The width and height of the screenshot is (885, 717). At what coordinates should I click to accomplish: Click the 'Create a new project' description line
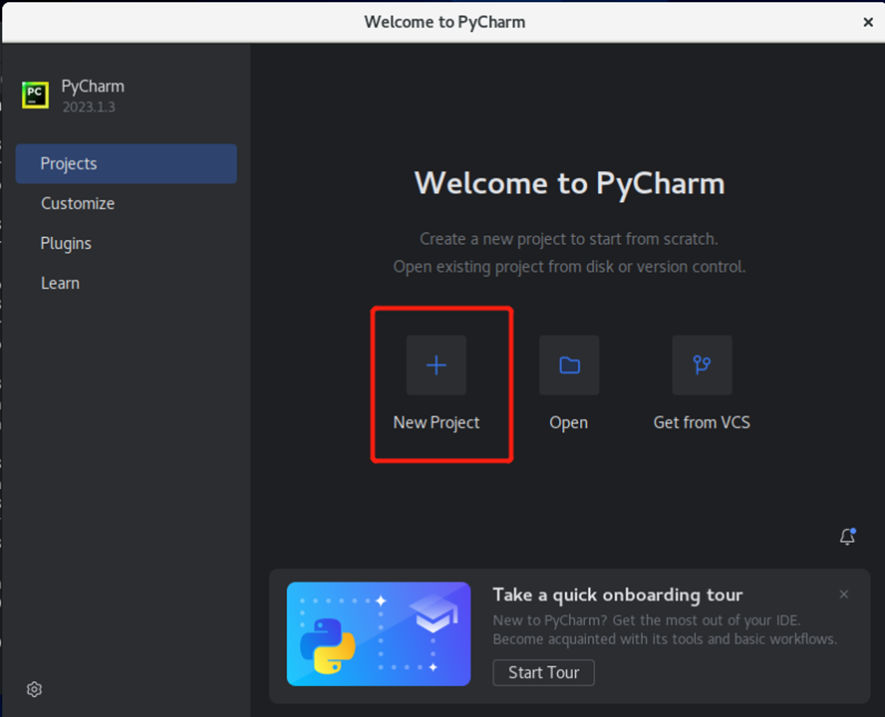pyautogui.click(x=569, y=239)
